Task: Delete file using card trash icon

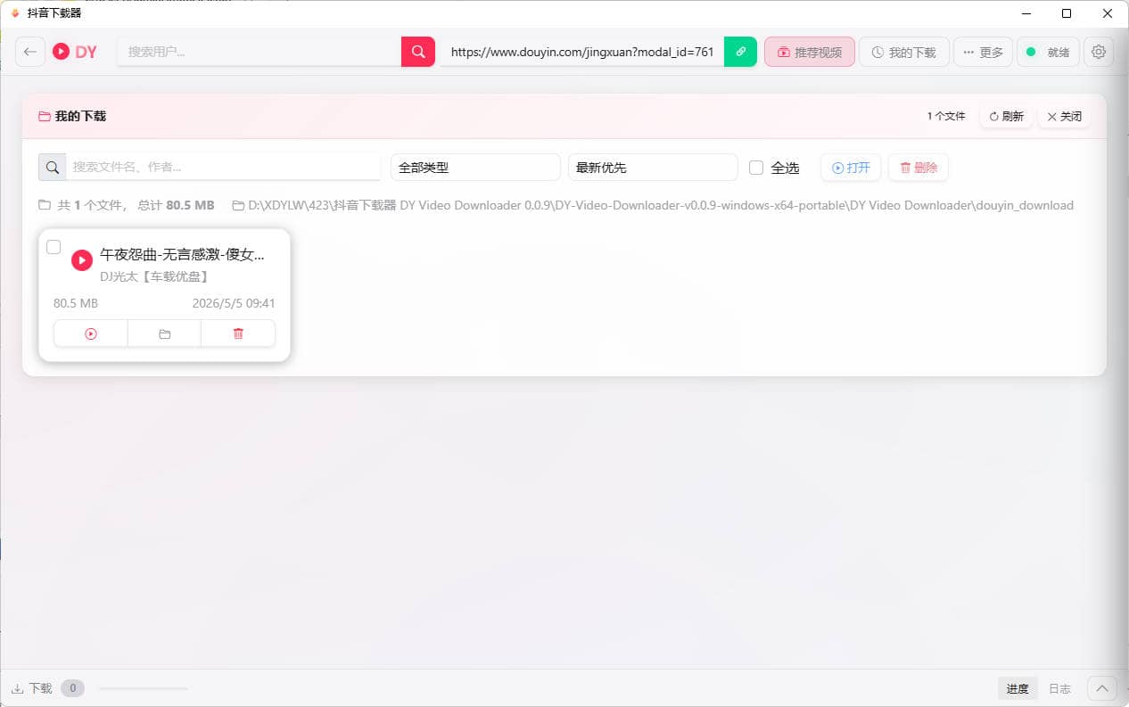Action: [238, 333]
